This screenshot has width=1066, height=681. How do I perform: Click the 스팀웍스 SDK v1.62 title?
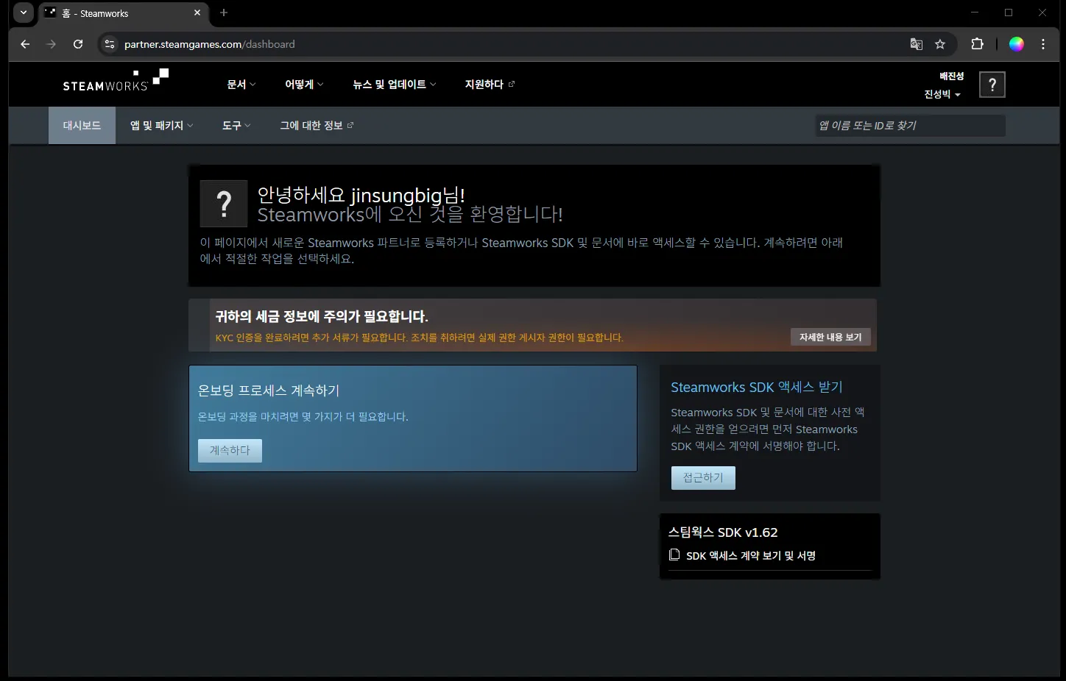723,532
